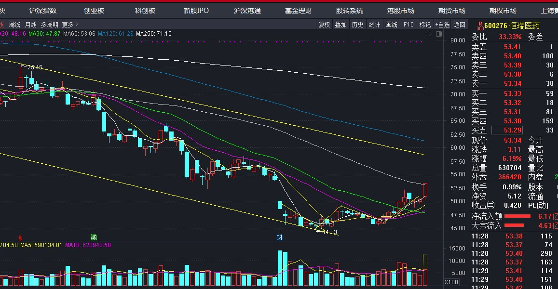Open the 历史 history view

click(357, 25)
